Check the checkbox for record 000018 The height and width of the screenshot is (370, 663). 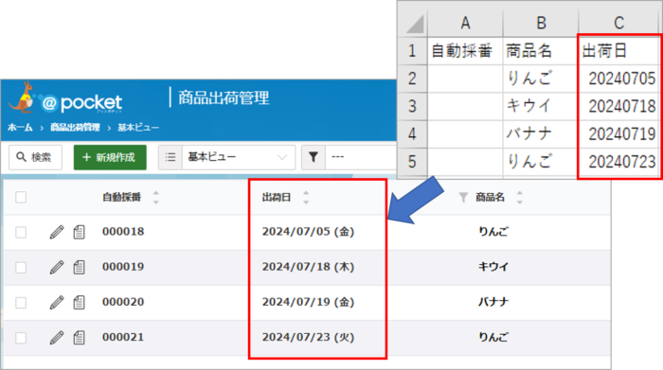[x=21, y=232]
